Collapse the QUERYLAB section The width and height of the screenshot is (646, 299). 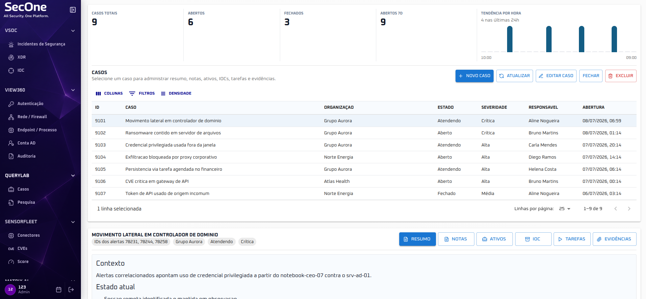coord(73,175)
